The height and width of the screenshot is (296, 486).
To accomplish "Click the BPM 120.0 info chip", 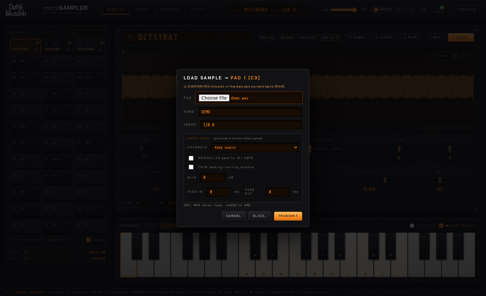I will (x=330, y=38).
